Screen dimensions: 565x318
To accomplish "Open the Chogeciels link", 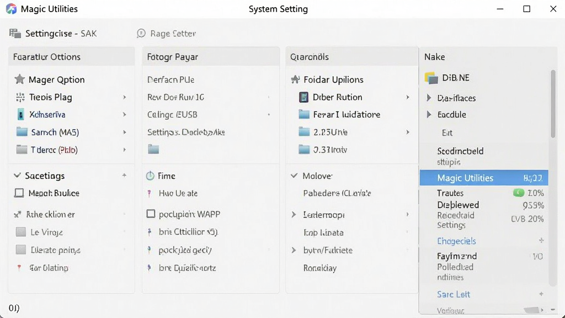I will coord(456,241).
